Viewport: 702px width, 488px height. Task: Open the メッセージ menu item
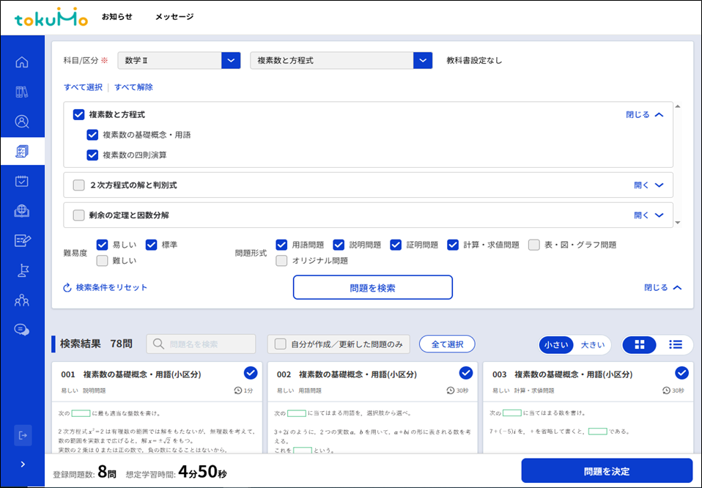coord(174,17)
